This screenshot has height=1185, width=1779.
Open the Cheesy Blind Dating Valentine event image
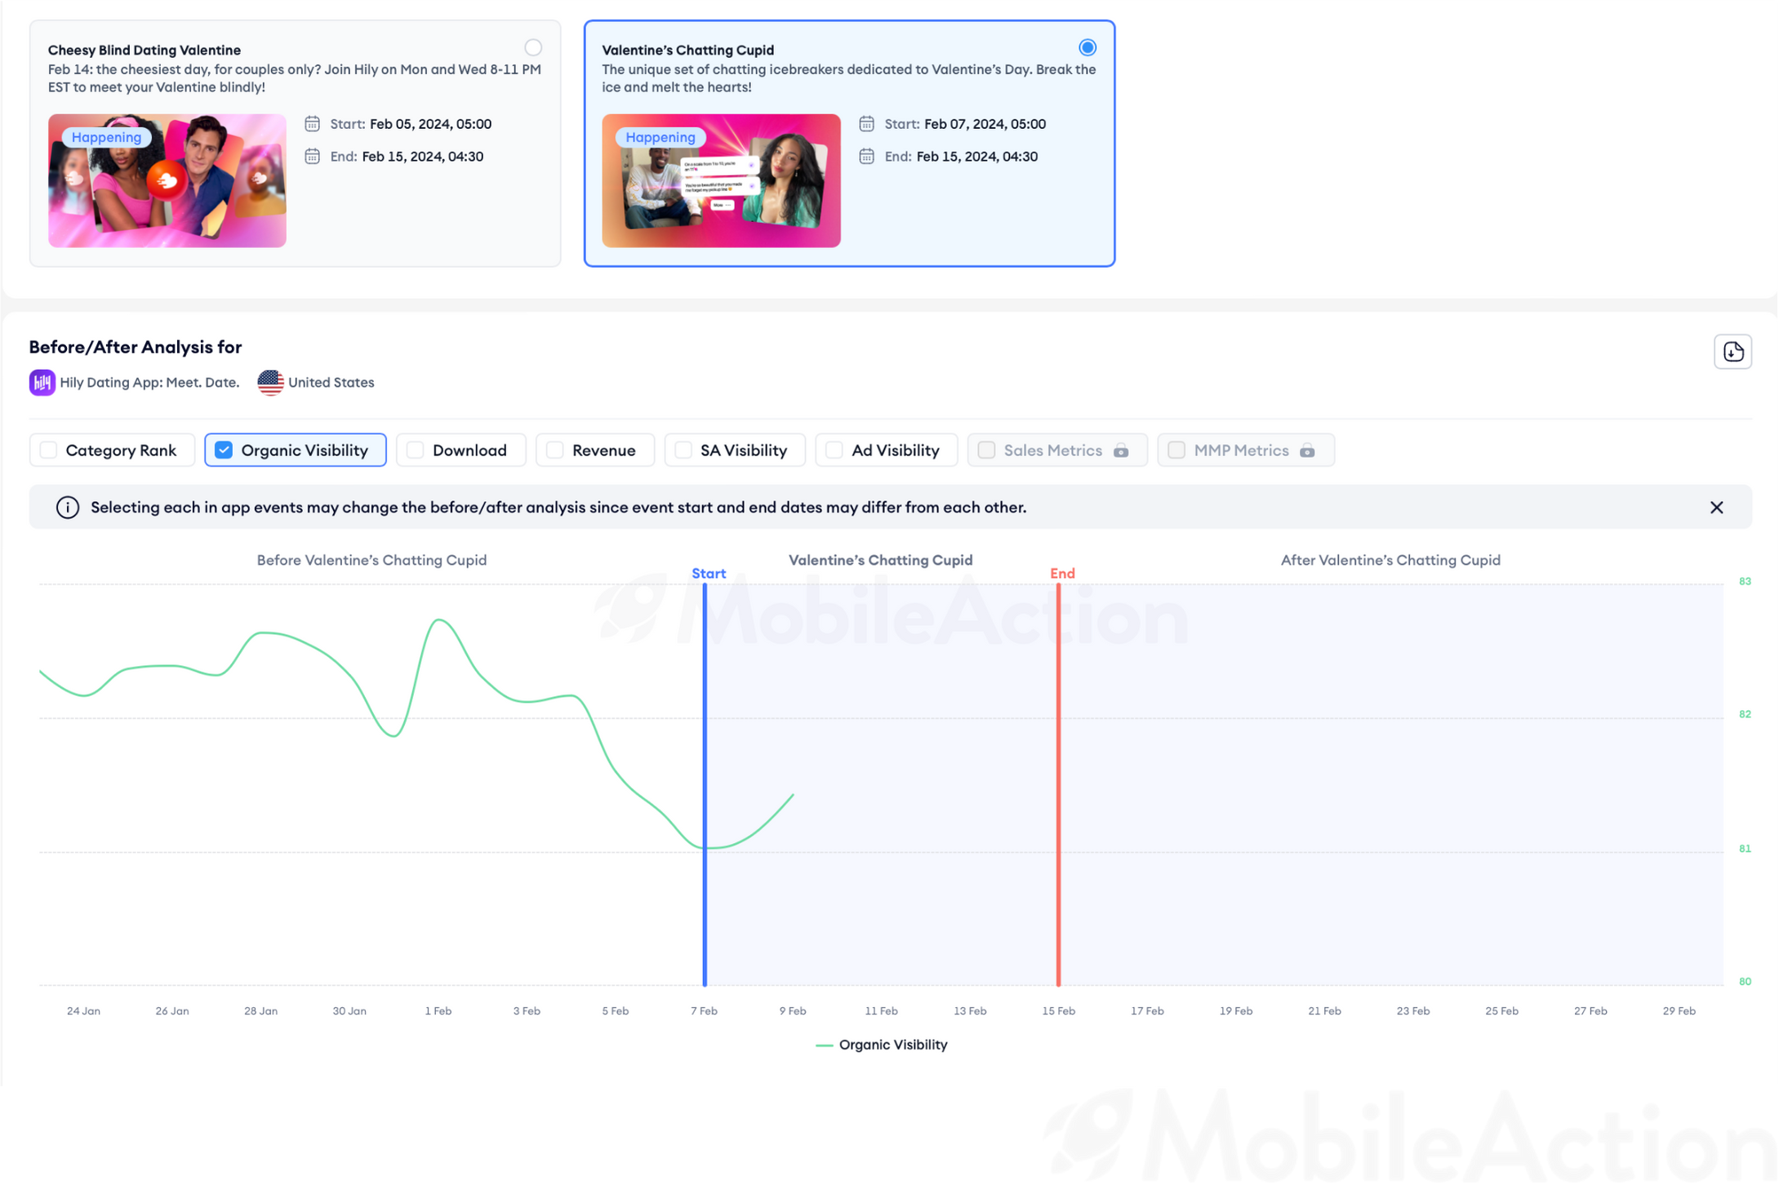point(167,180)
